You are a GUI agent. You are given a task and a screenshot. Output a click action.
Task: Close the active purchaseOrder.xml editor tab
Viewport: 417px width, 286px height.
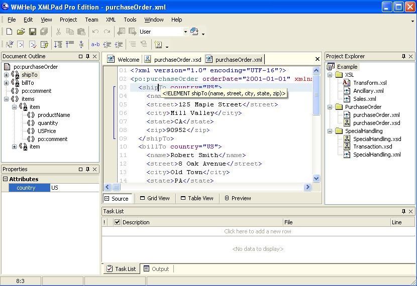(317, 59)
